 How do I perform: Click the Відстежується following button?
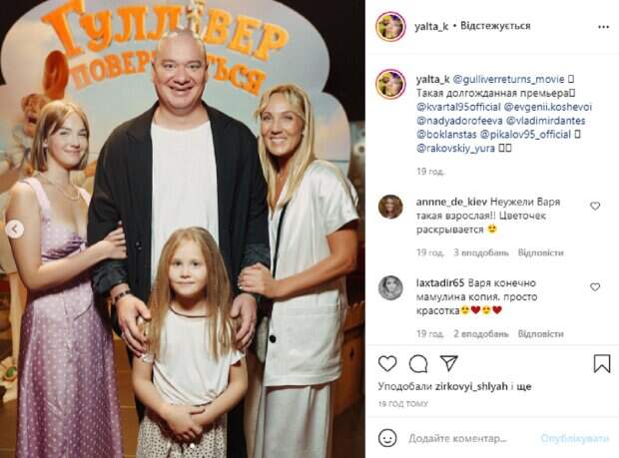tap(495, 26)
